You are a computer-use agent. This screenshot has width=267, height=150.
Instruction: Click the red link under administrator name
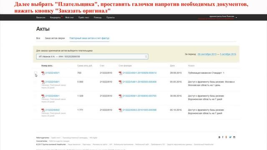tap(216, 19)
